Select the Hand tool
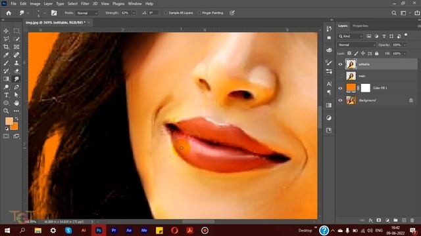The image size is (421, 236). (x=16, y=103)
